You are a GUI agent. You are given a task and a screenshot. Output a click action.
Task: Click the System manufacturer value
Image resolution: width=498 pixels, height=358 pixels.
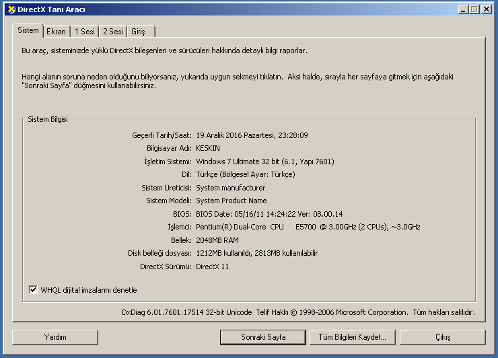click(x=230, y=188)
